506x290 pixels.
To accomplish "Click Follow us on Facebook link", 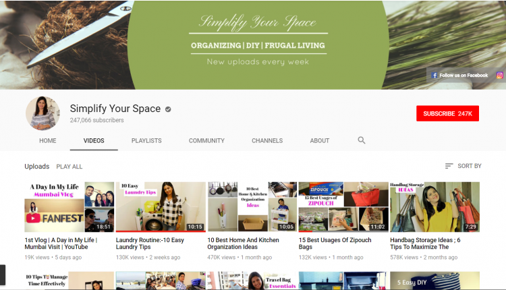I will [x=463, y=75].
